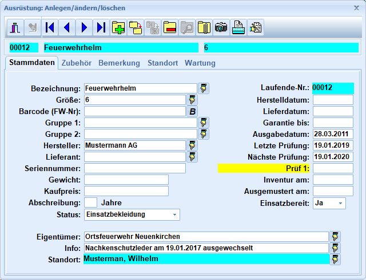Click the Garantie bis date field

click(333, 123)
